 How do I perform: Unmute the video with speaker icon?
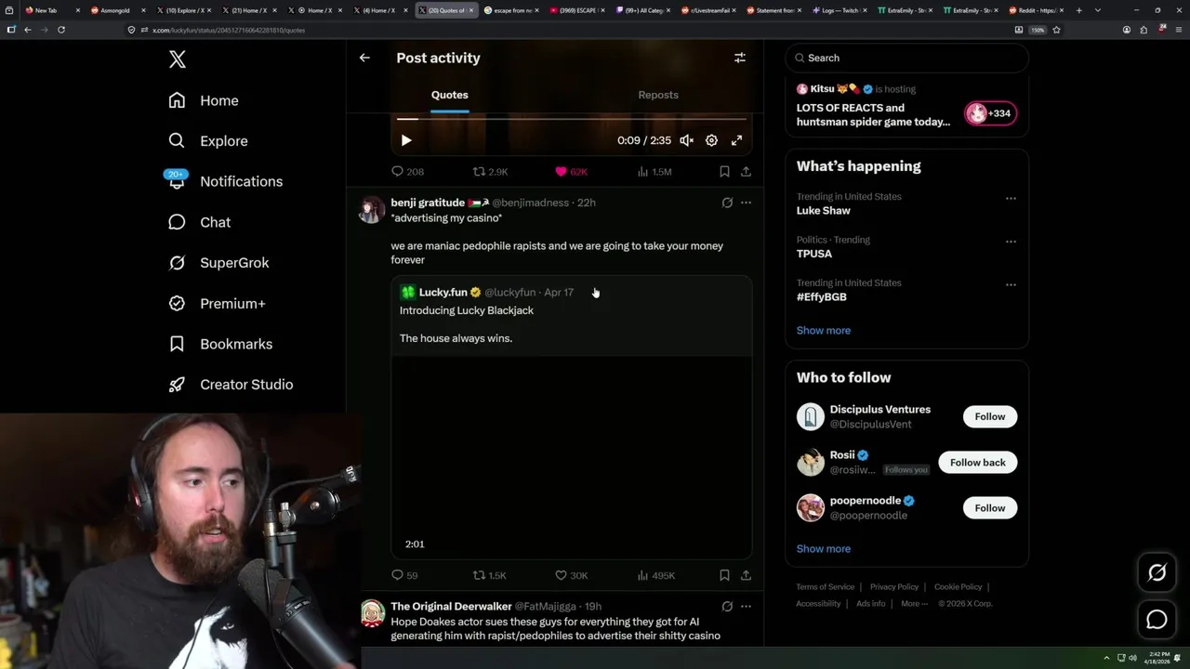(x=686, y=140)
